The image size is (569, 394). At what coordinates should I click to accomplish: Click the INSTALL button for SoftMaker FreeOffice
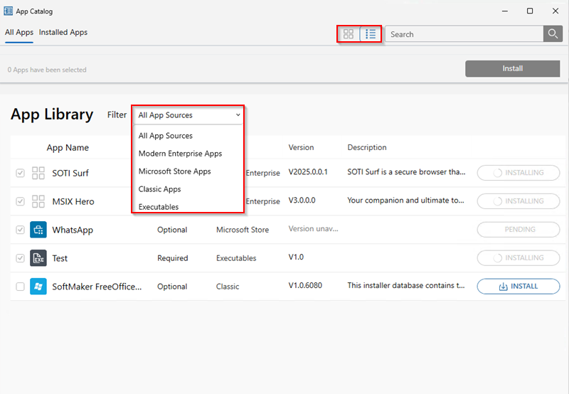click(518, 287)
